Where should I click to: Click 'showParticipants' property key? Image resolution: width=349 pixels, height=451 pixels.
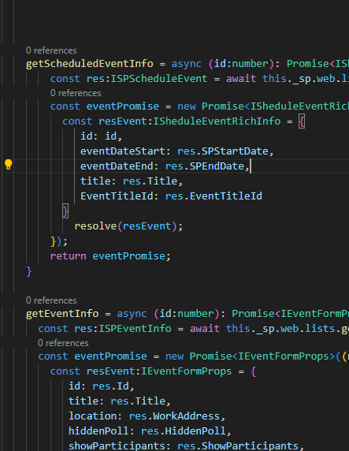click(x=117, y=445)
